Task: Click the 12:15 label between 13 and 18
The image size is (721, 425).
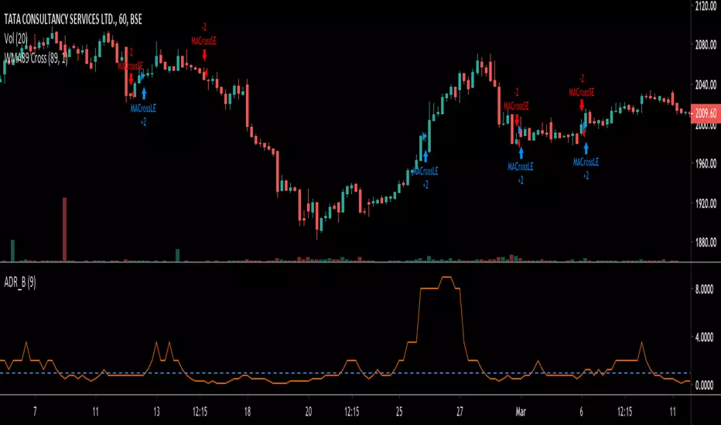Action: 200,412
